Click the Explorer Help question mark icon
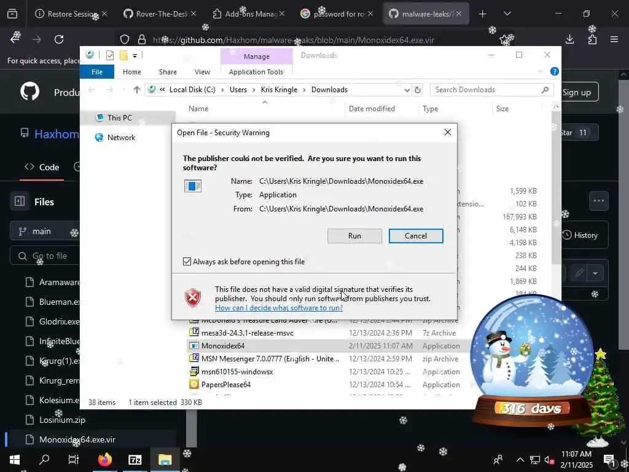 [x=555, y=71]
